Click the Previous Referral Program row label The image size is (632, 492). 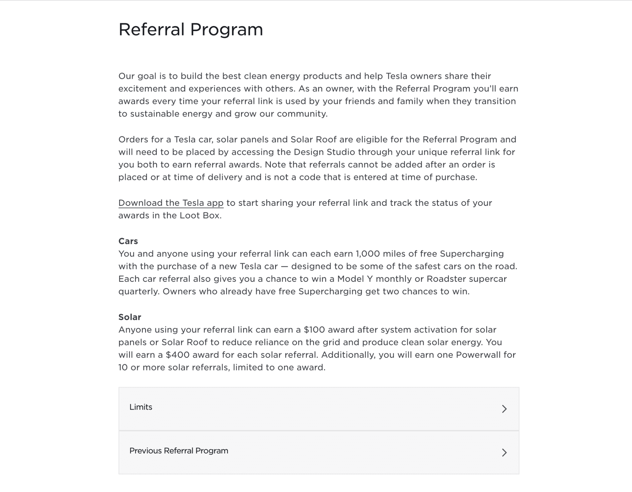tap(179, 451)
